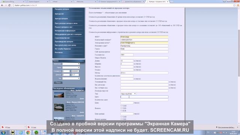Click the search maximum cost field 3600000
The width and height of the screenshot is (240, 135).
click(x=75, y=71)
